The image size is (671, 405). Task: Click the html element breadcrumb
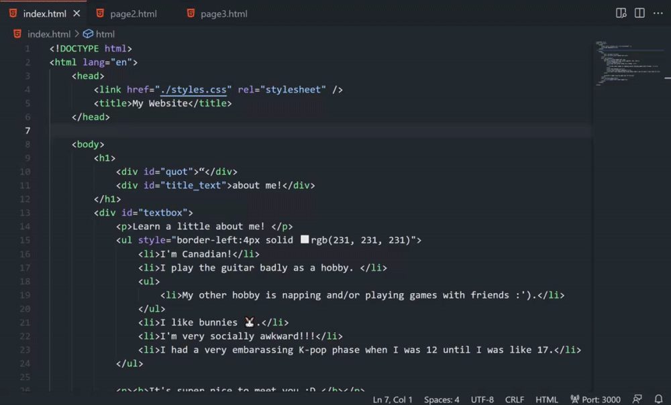coord(105,34)
